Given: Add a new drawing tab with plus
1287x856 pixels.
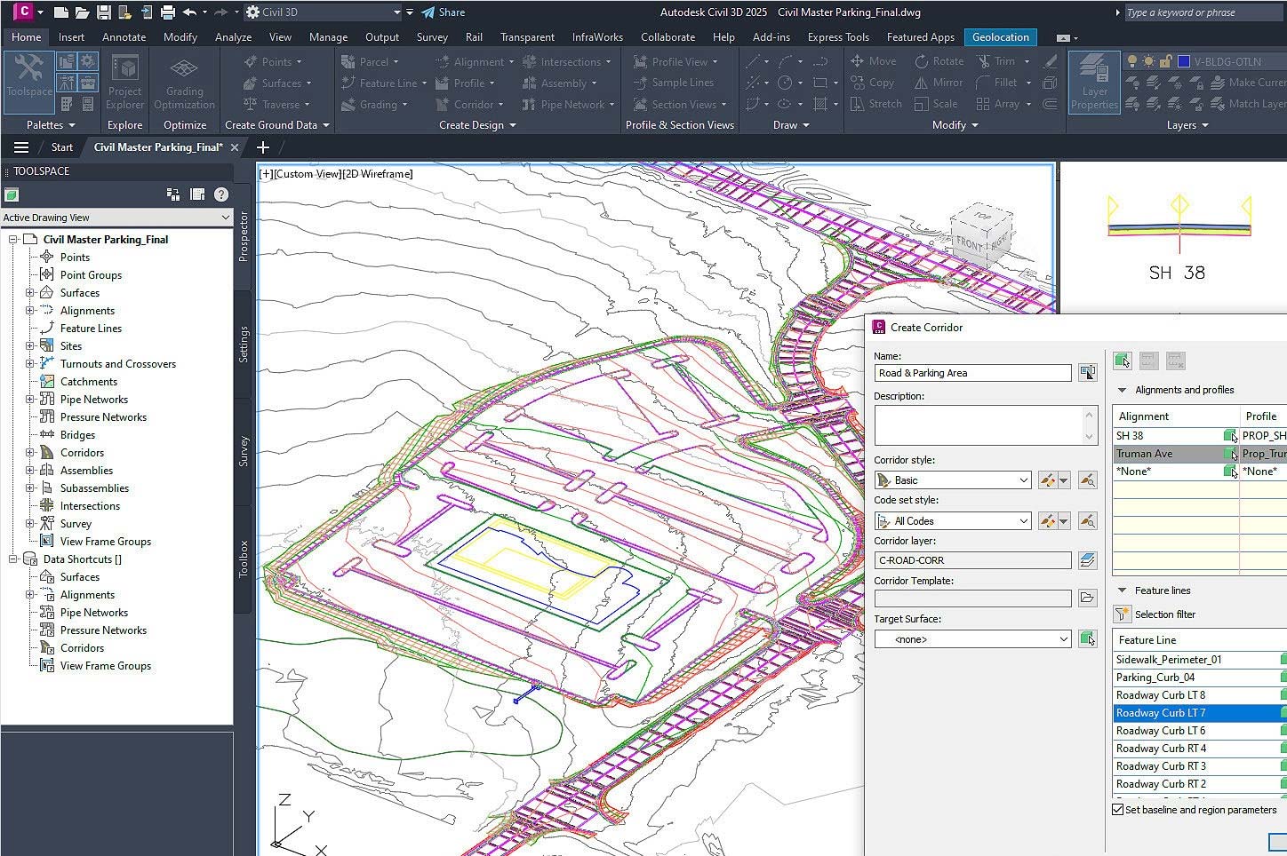Looking at the screenshot, I should coord(263,147).
